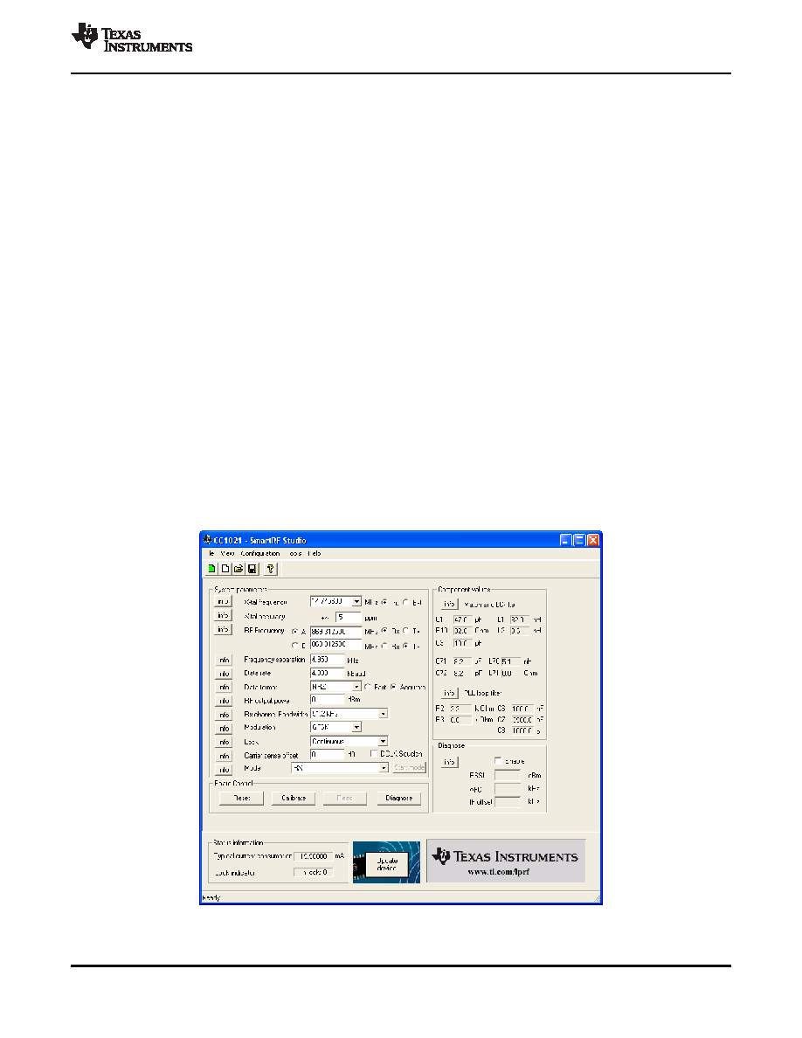Click Info button for Lock

[224, 742]
